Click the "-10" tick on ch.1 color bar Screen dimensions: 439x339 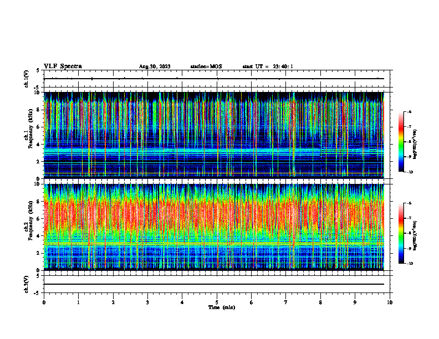pos(410,172)
